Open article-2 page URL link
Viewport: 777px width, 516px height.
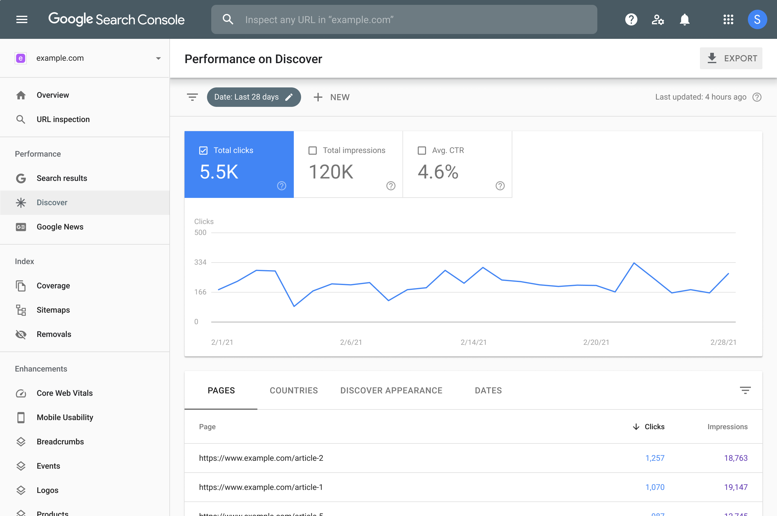pyautogui.click(x=261, y=458)
